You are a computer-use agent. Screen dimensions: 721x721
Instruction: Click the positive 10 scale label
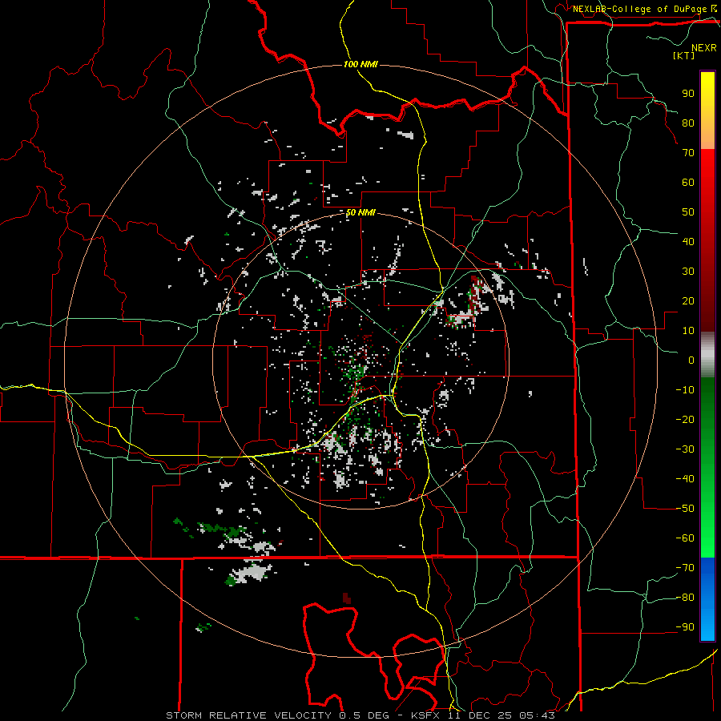pos(688,331)
